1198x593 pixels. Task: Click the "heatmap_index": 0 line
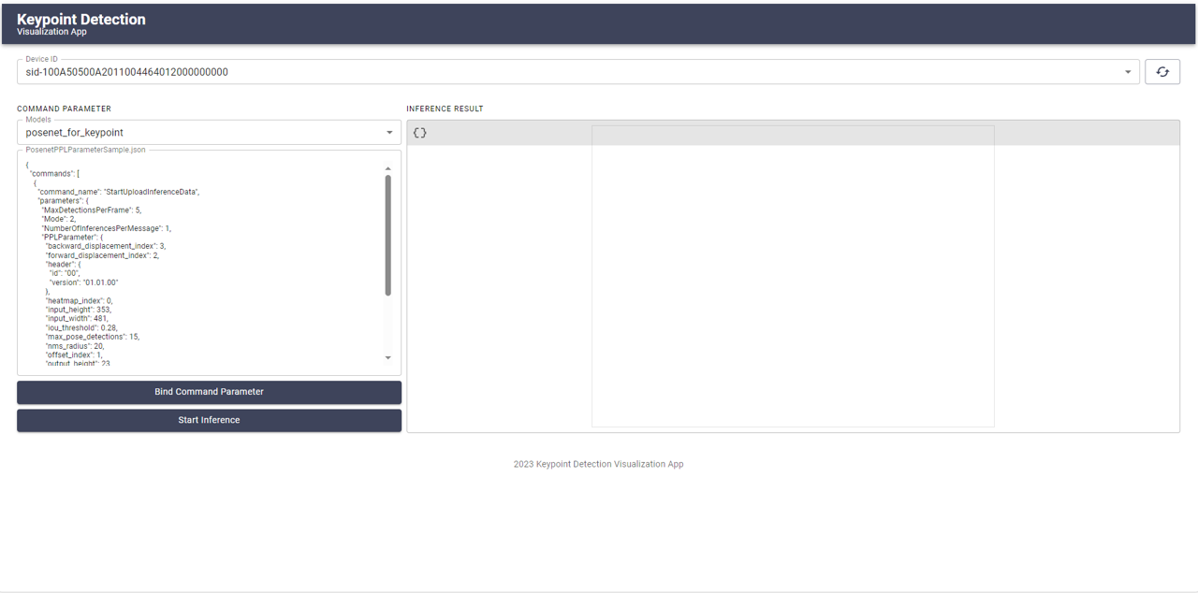point(79,301)
